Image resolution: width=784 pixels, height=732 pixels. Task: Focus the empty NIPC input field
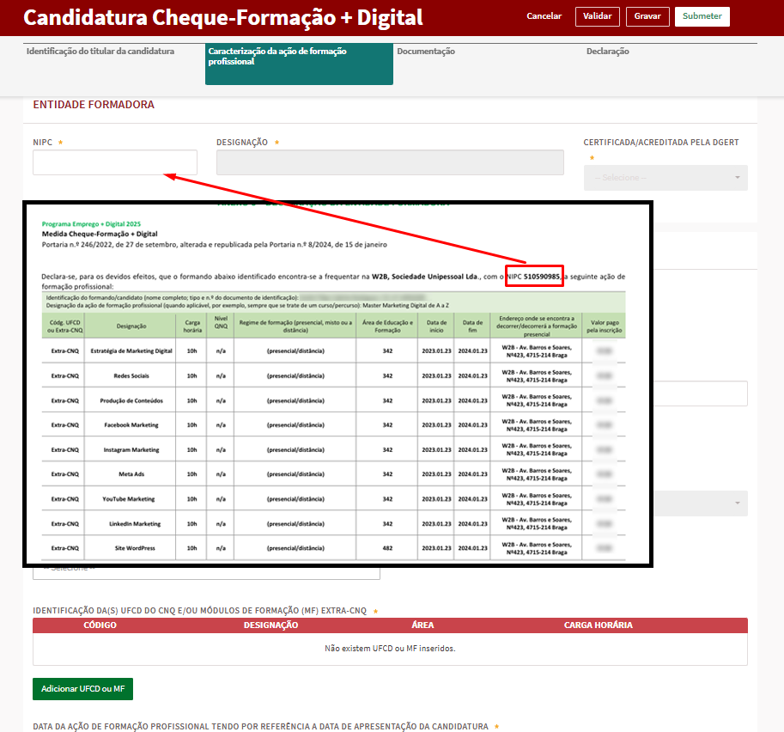114,162
